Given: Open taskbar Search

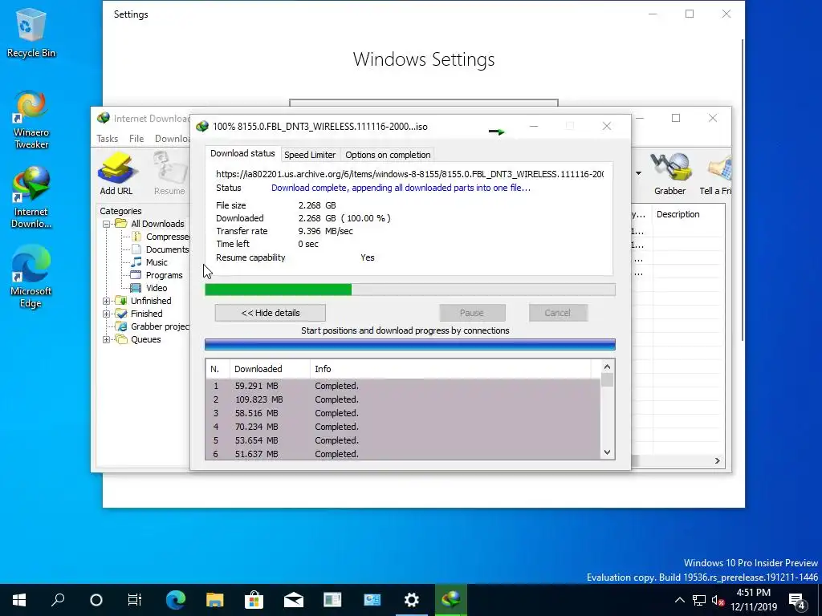Looking at the screenshot, I should (x=58, y=600).
